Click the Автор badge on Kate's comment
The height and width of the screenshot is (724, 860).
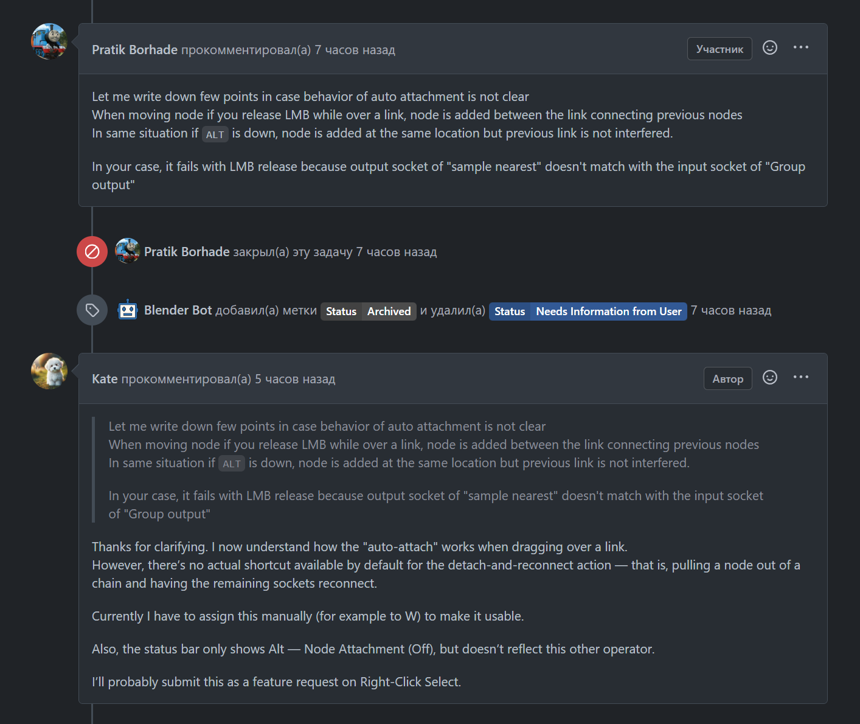click(728, 378)
